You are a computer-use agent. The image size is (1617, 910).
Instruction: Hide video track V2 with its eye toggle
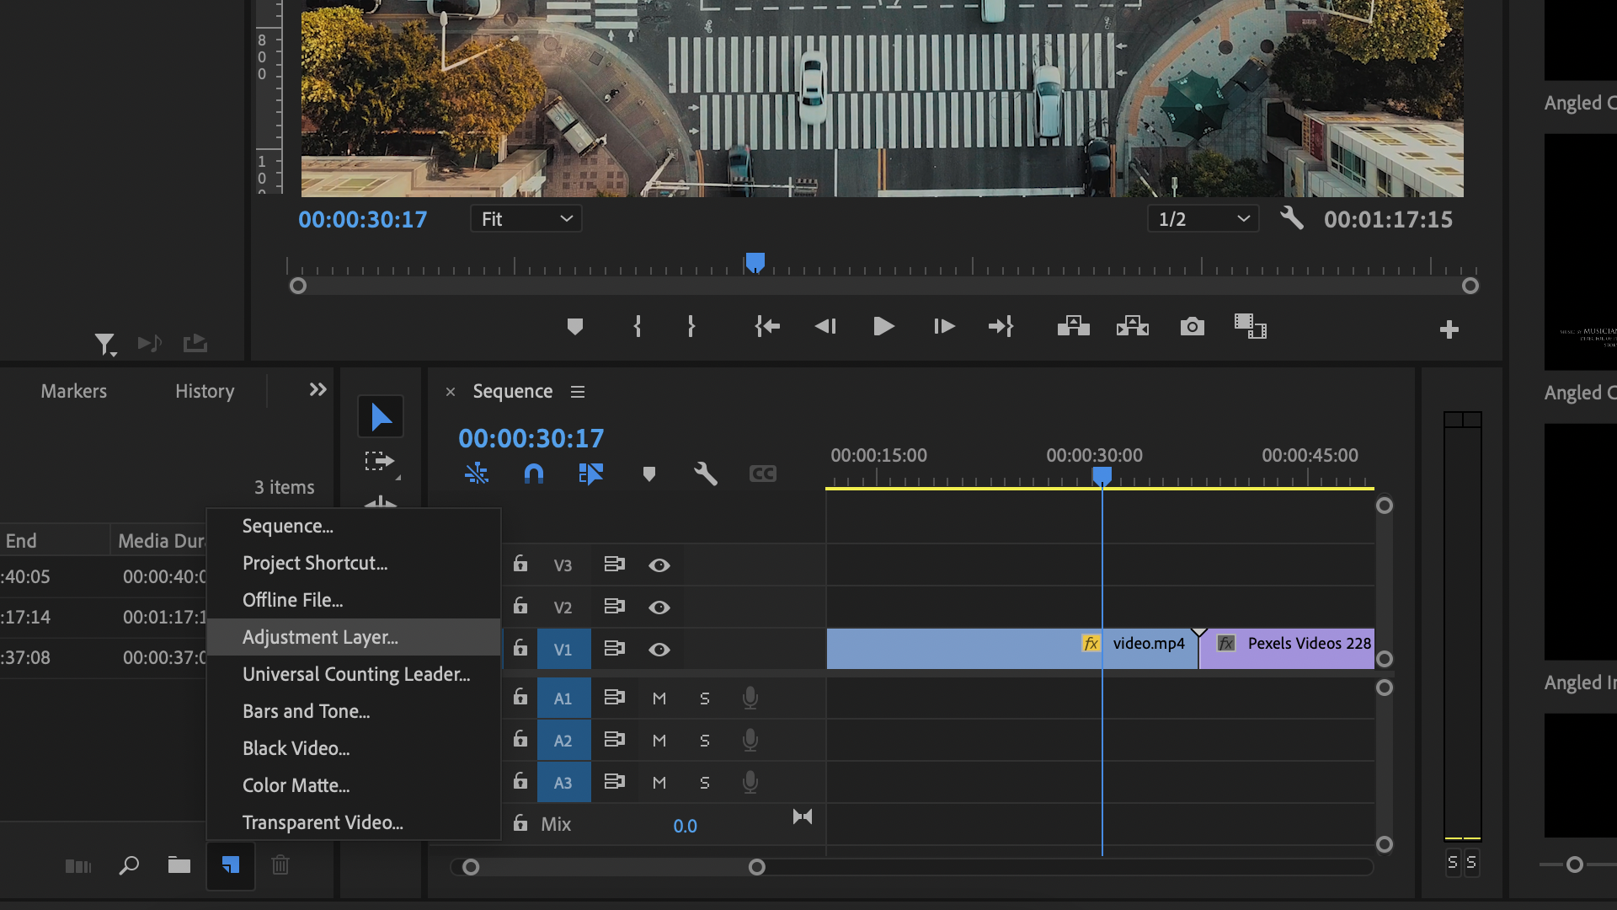pos(659,607)
